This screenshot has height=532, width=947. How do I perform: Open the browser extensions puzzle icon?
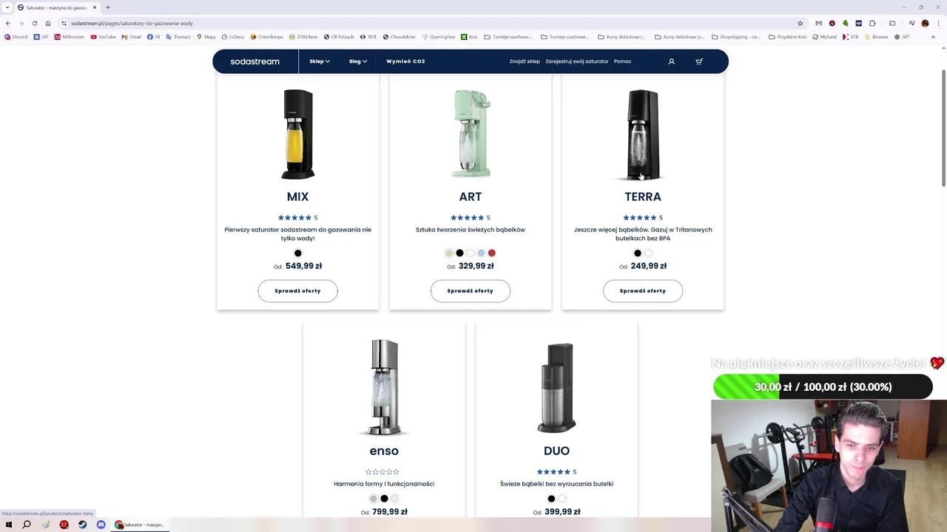(x=872, y=23)
